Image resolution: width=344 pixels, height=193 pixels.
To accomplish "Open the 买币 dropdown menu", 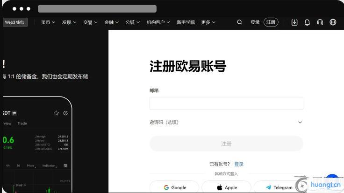I will click(48, 22).
